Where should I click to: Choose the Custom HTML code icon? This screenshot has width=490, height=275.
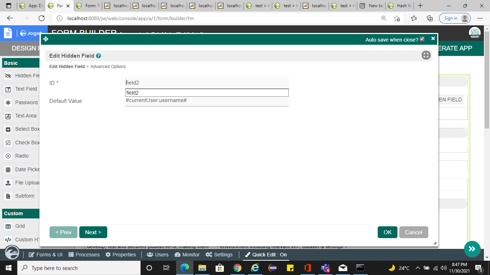click(8, 240)
